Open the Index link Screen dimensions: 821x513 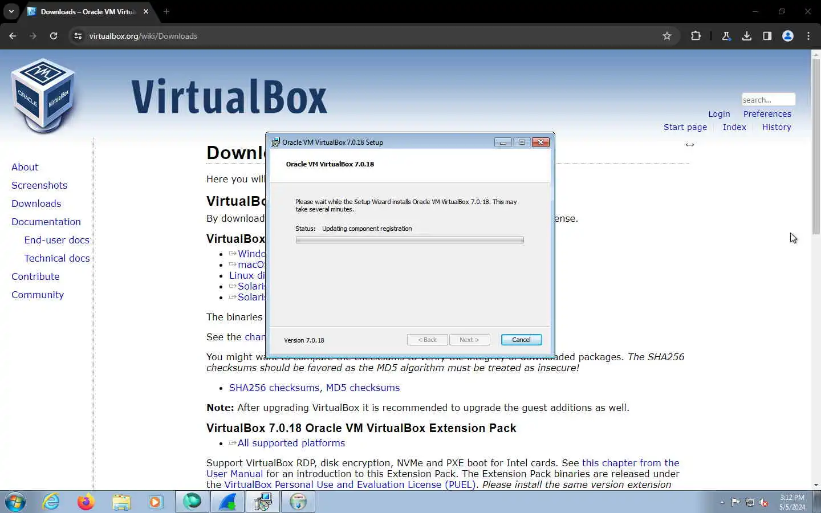coord(734,127)
